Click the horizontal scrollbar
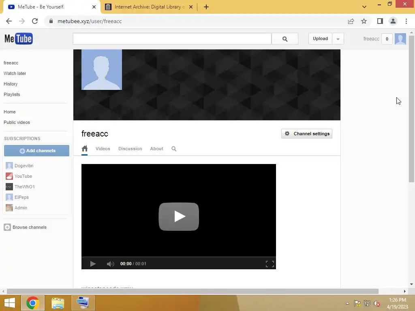Viewport: 415px width, 311px height. pos(193,291)
